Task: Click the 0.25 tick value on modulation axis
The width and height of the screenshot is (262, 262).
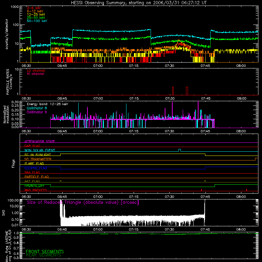Action: click(15, 105)
